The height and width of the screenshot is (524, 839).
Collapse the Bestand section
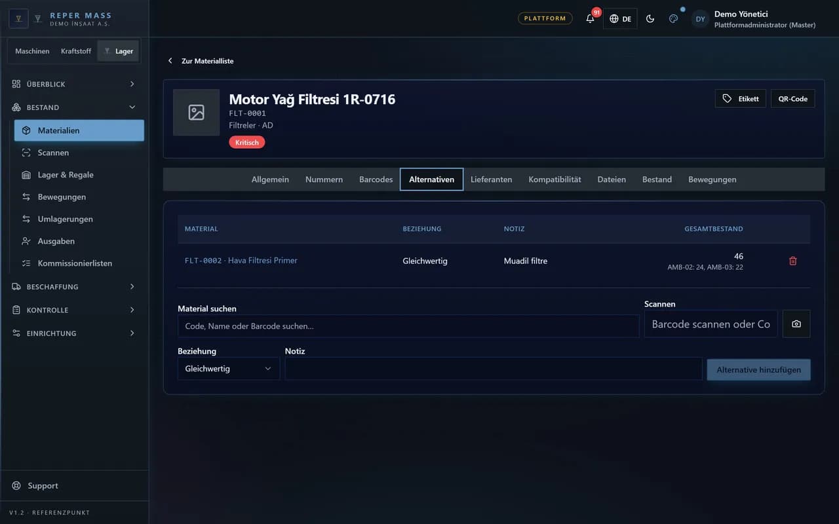pos(74,107)
